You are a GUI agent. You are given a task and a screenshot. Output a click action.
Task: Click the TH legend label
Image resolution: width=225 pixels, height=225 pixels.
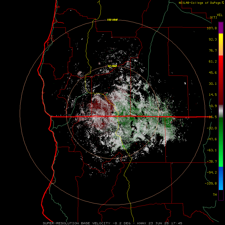click(215, 194)
